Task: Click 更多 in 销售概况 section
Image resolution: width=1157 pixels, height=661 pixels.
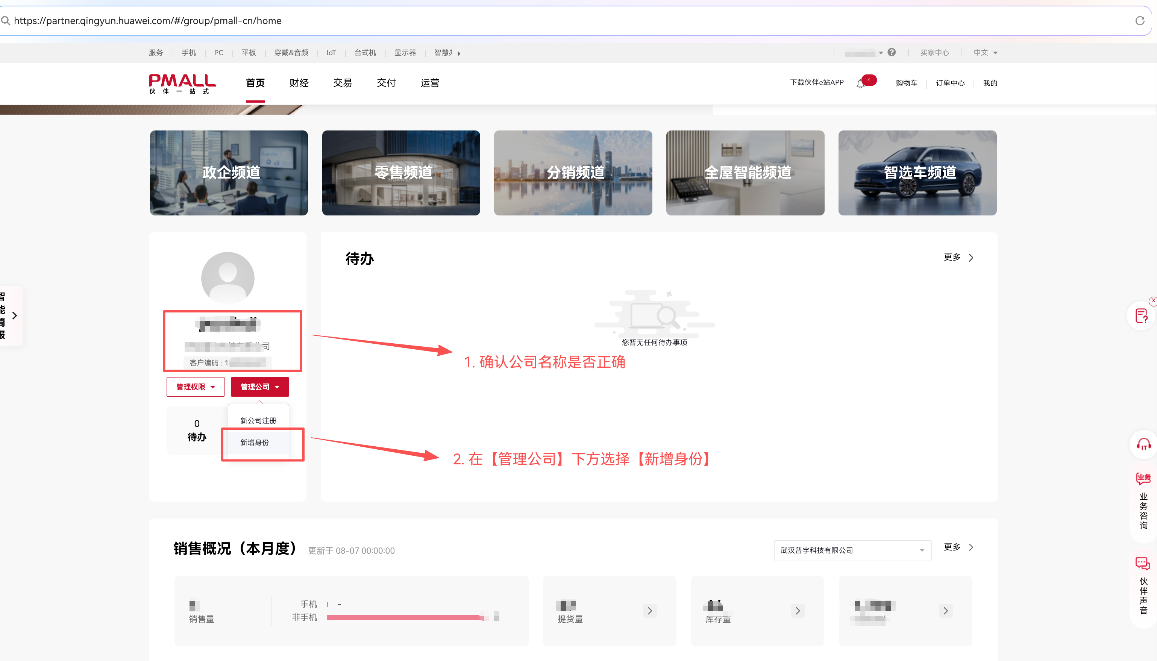Action: click(958, 547)
